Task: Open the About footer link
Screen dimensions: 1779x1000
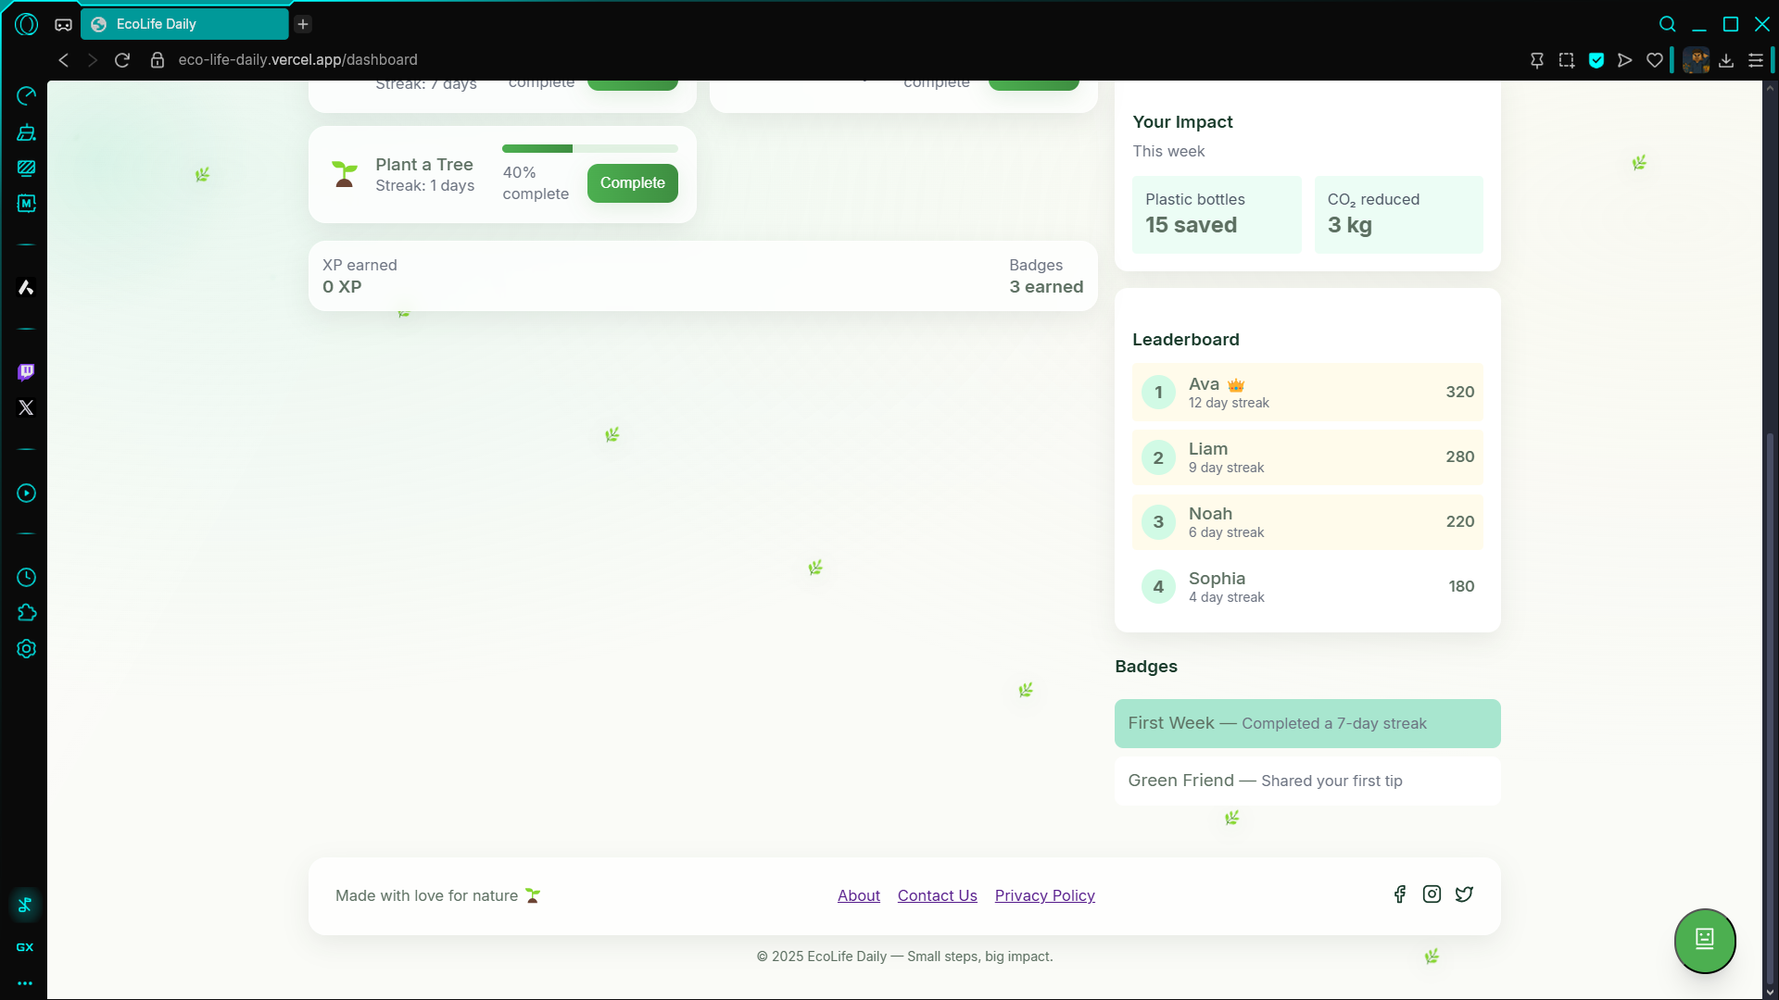Action: point(858,895)
